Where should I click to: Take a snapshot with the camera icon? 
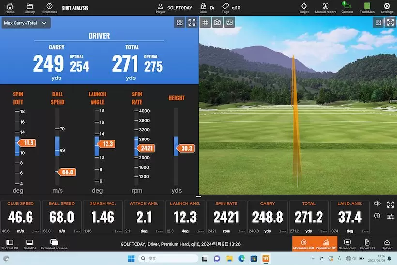217,22
